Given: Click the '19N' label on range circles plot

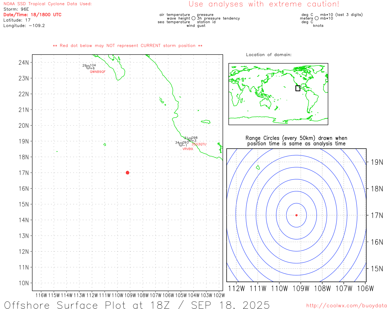Looking at the screenshot, I should click(377, 162).
